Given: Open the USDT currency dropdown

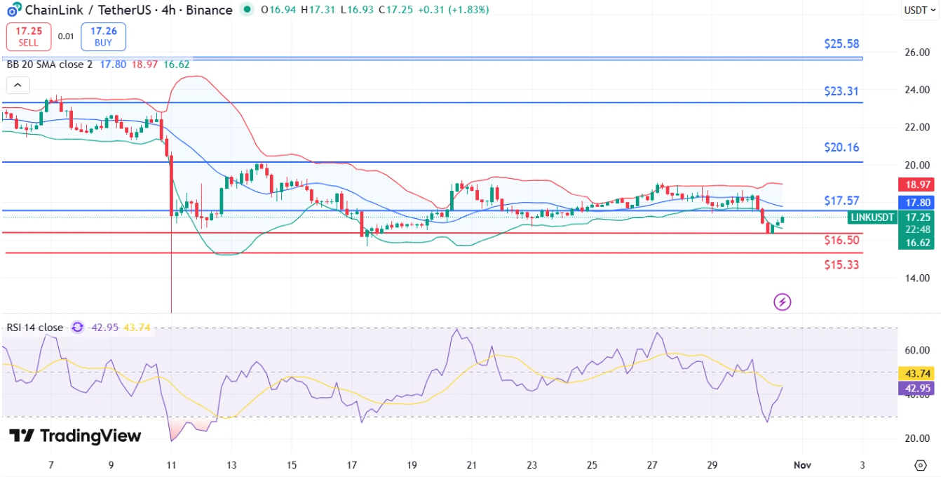Looking at the screenshot, I should coord(919,11).
